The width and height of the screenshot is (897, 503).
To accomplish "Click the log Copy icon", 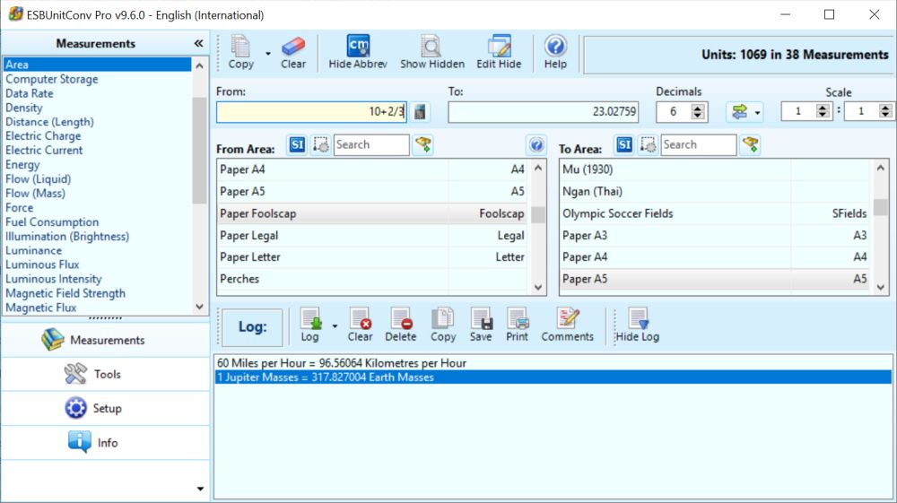I will (443, 325).
